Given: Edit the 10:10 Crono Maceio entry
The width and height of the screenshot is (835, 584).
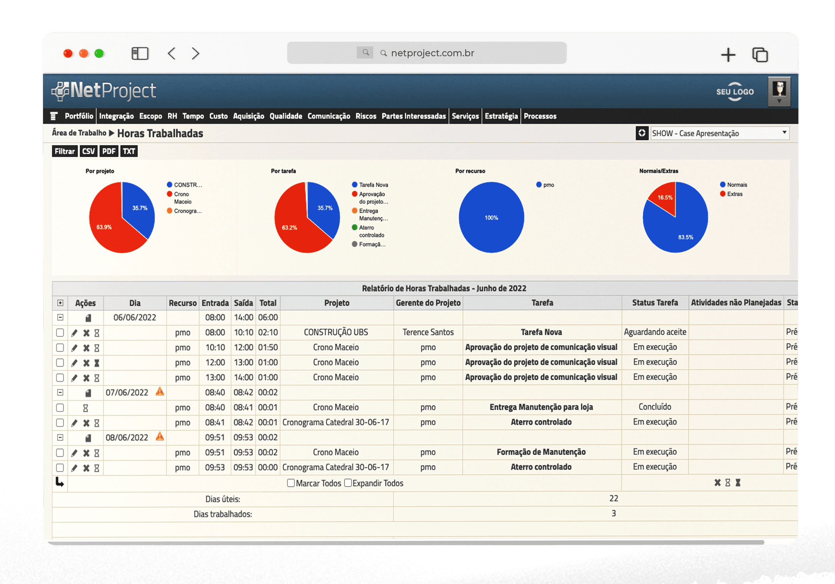Looking at the screenshot, I should click(74, 348).
